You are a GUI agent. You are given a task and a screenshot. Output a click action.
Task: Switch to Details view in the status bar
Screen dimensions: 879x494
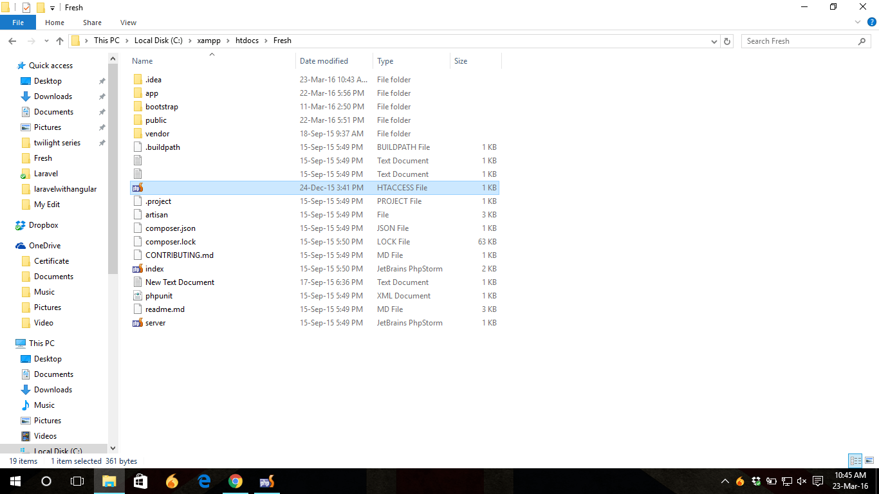pyautogui.click(x=855, y=461)
